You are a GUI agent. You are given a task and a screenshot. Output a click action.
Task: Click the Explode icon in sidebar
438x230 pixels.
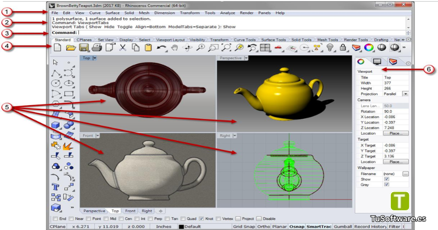coord(68,146)
